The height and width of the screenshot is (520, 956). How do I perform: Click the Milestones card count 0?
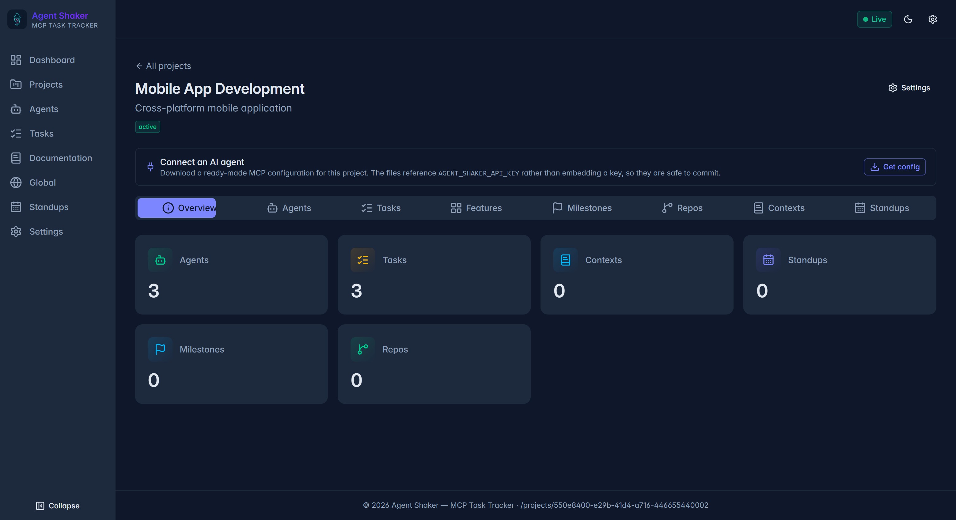[x=154, y=380]
